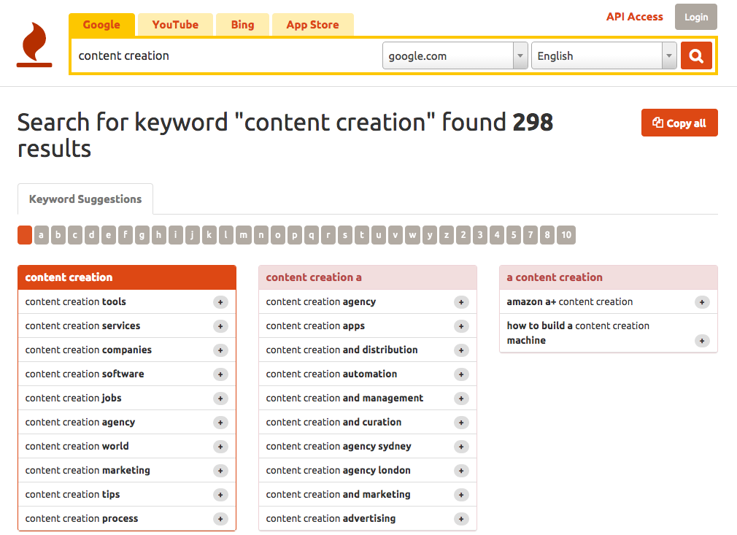Add 'content creation jobs' with plus icon

tap(220, 399)
